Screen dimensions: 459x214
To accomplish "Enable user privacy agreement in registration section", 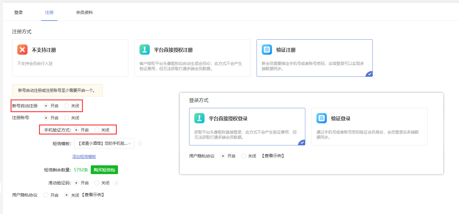I will (46, 195).
